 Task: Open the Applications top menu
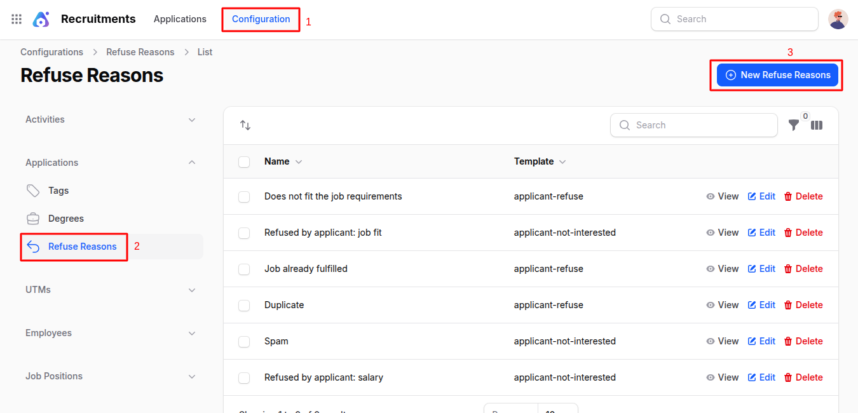(180, 19)
